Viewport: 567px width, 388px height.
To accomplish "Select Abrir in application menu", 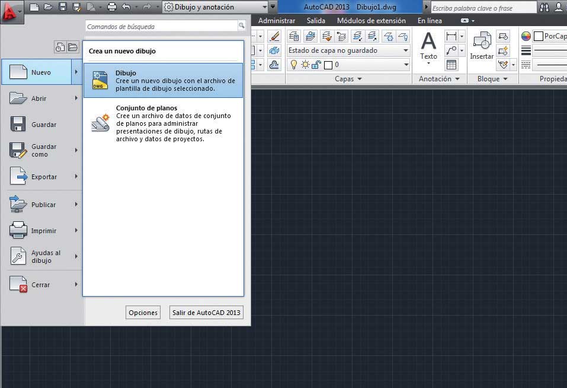I will pyautogui.click(x=42, y=98).
